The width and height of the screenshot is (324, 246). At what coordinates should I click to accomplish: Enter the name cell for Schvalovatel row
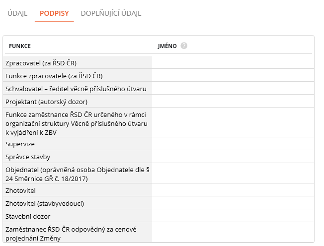(232, 89)
